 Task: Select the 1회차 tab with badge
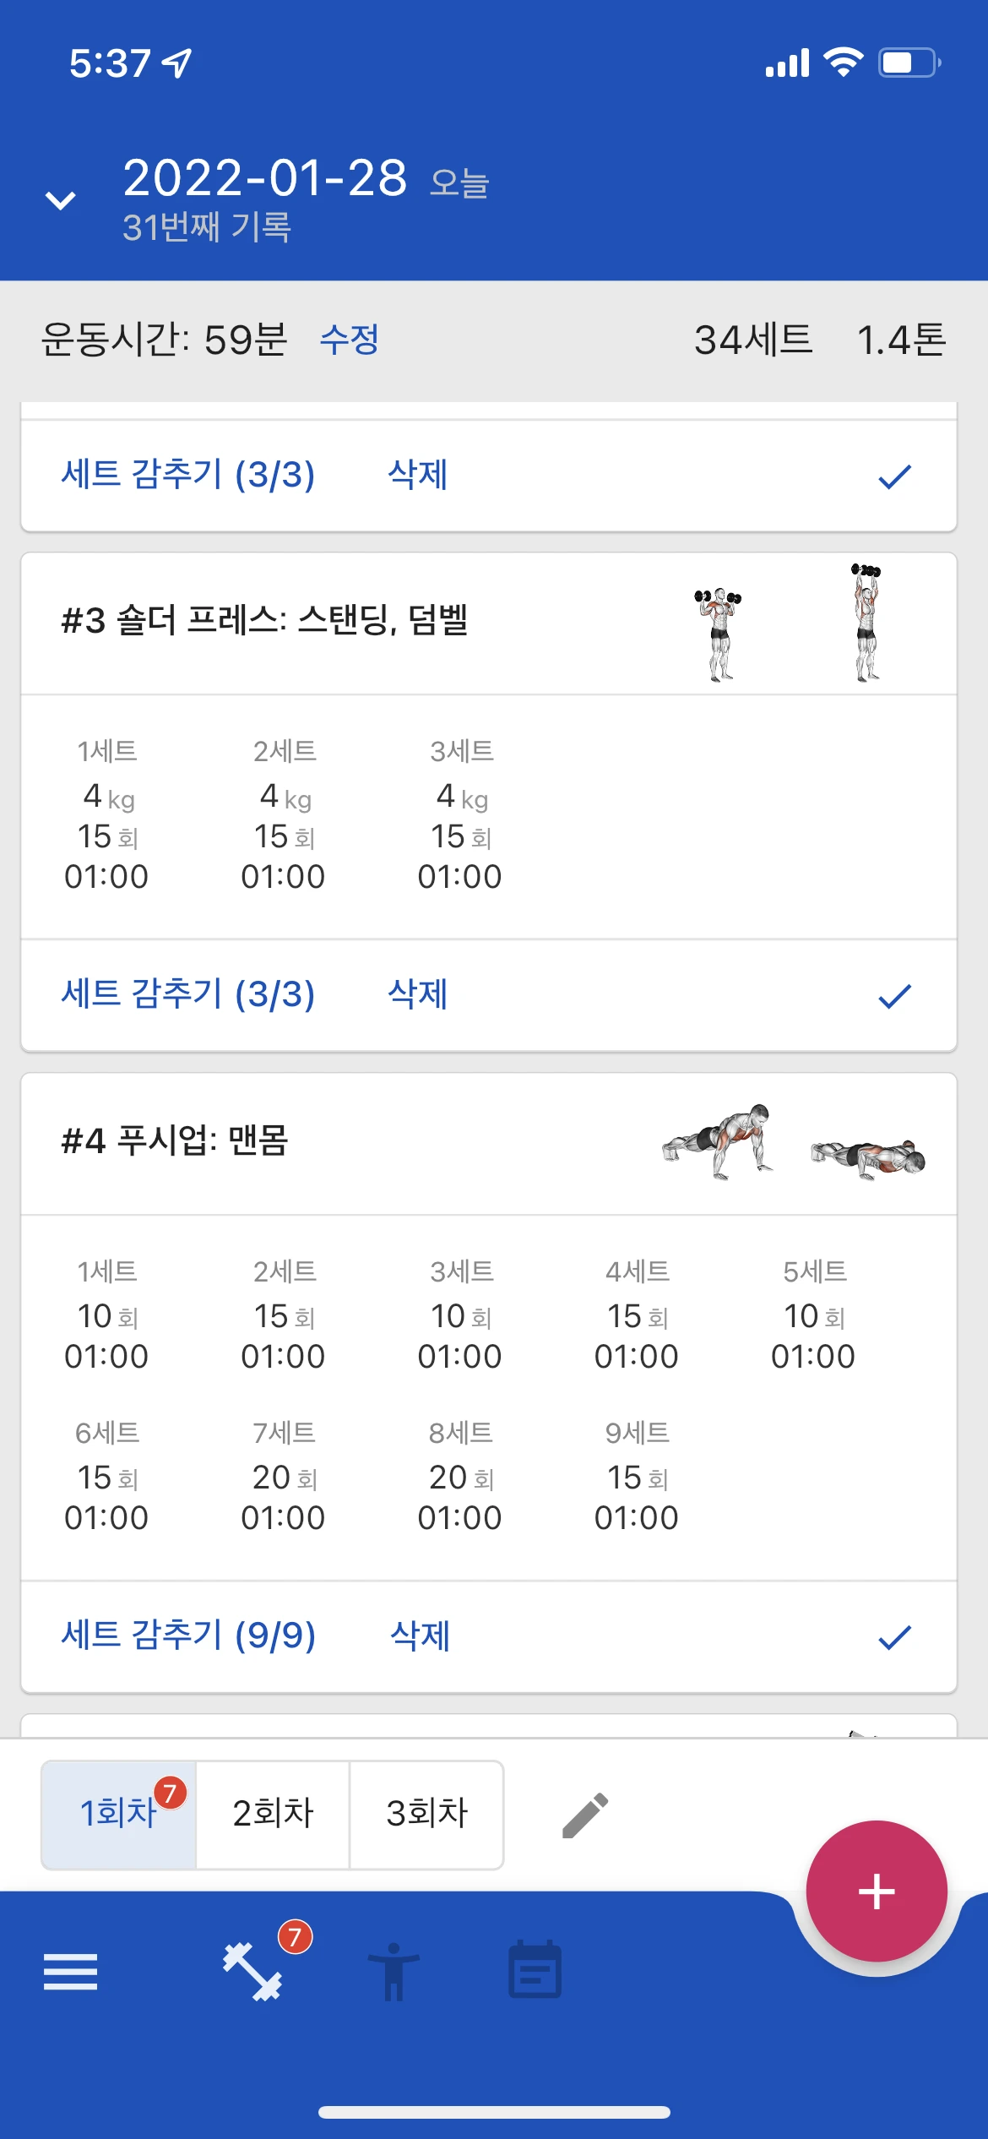pos(119,1815)
